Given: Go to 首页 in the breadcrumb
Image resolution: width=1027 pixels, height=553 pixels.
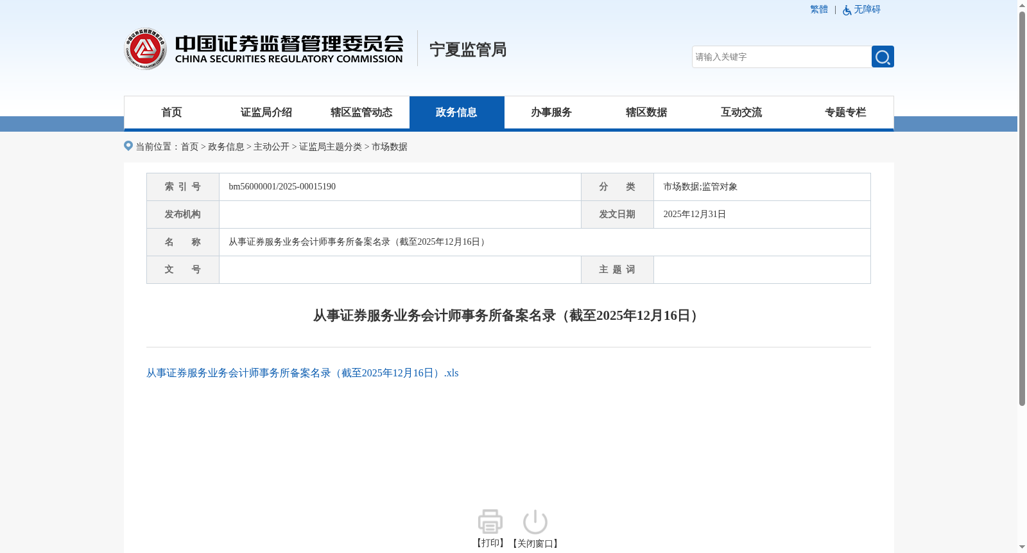Looking at the screenshot, I should (189, 147).
